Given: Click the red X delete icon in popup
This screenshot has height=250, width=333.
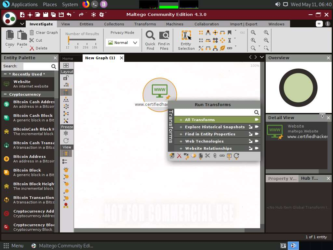Looking at the screenshot, I should coord(179,156).
